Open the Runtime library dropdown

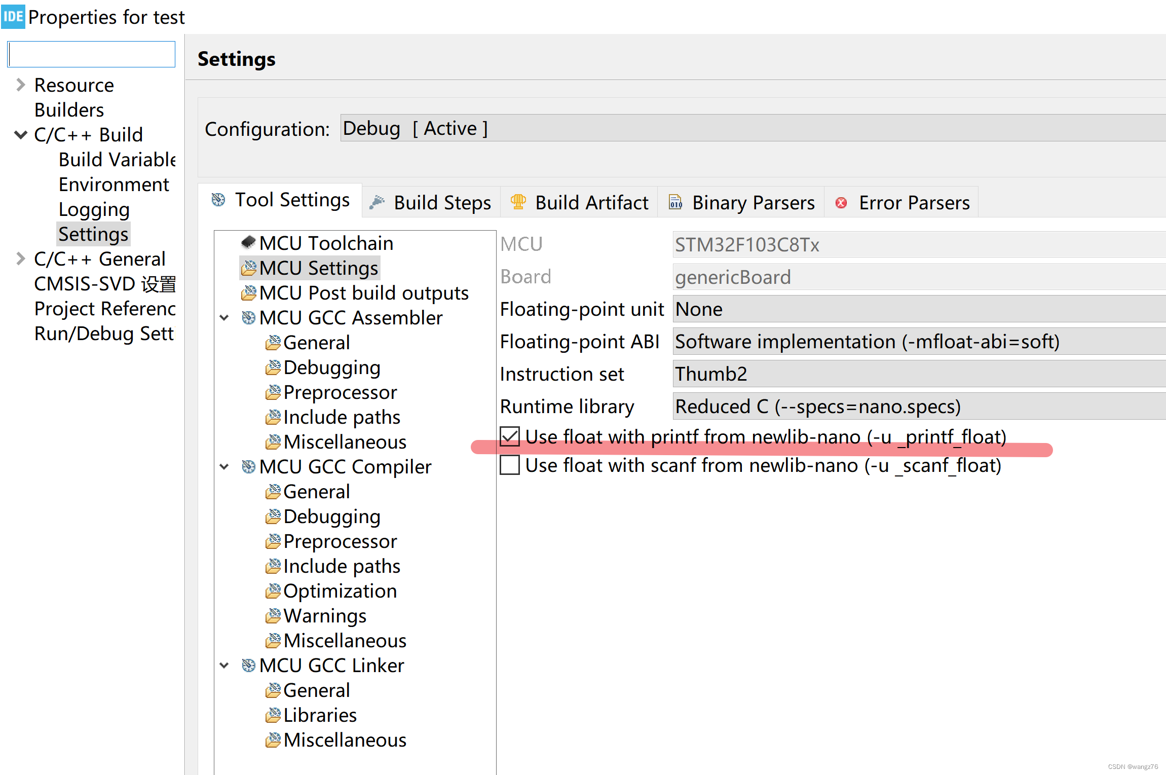917,407
